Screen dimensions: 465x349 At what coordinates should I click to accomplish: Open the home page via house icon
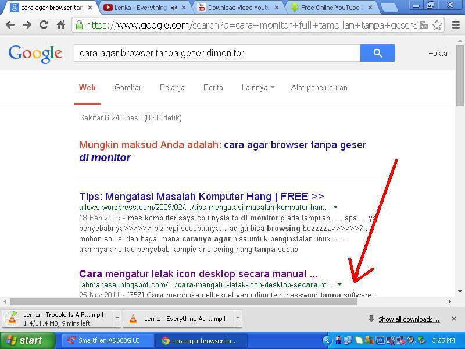pyautogui.click(x=61, y=25)
